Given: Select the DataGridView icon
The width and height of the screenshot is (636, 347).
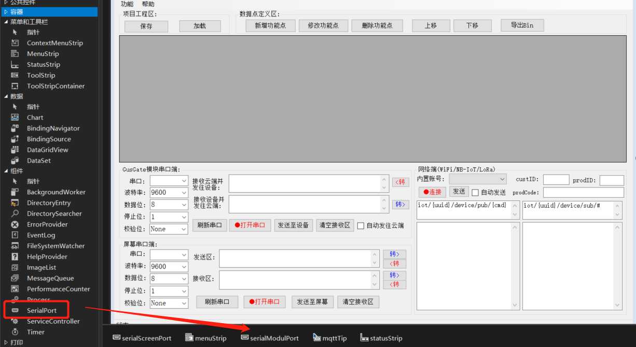Looking at the screenshot, I should click(x=15, y=150).
